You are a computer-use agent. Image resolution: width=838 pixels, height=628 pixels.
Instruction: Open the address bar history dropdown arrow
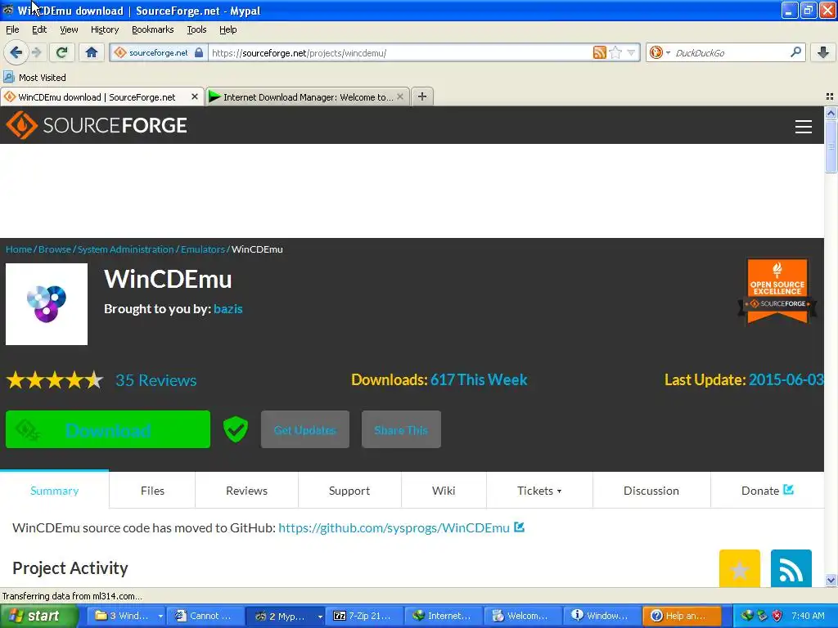[631, 52]
